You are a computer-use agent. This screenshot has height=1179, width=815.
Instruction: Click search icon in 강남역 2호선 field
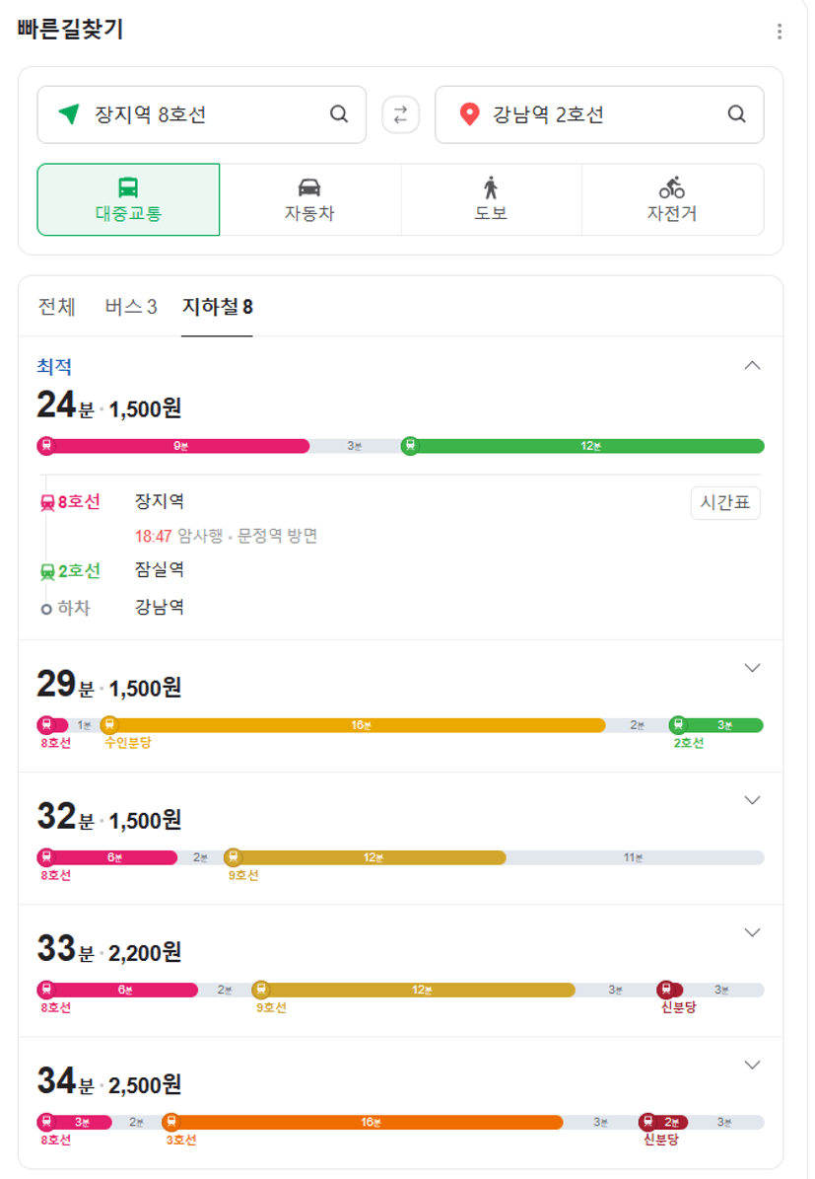click(737, 114)
